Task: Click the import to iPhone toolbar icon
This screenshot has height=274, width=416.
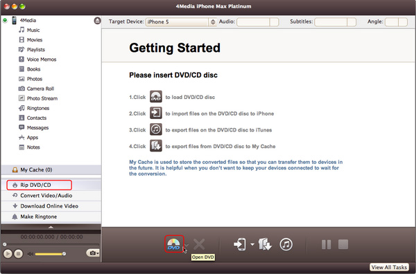Action: tap(240, 244)
